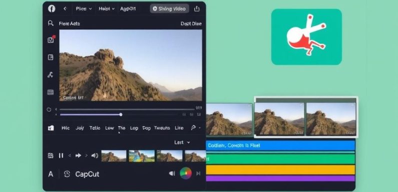Click the save disk icon

pos(51,156)
